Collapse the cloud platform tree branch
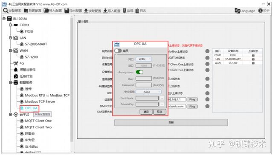The image size is (273, 155). click(x=10, y=114)
